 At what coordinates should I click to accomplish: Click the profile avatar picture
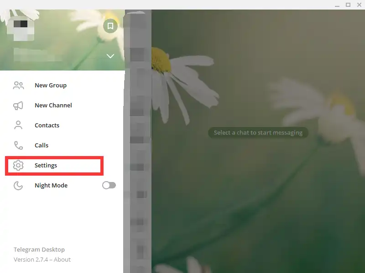click(21, 29)
